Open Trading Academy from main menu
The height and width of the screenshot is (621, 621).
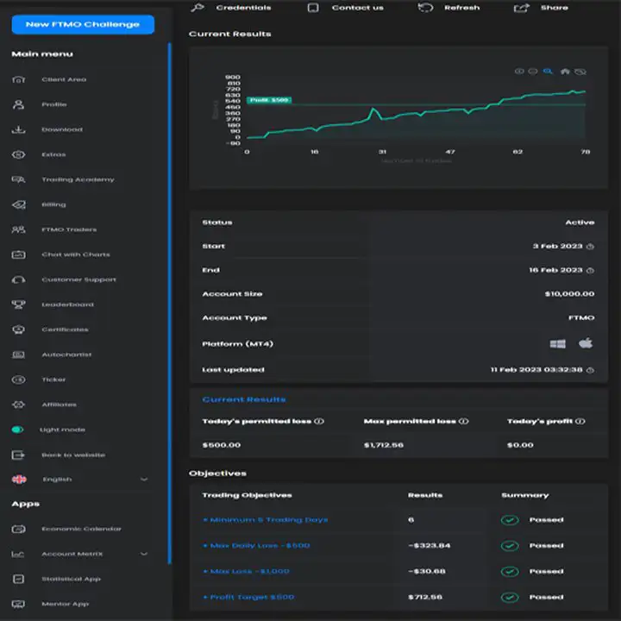(x=78, y=179)
